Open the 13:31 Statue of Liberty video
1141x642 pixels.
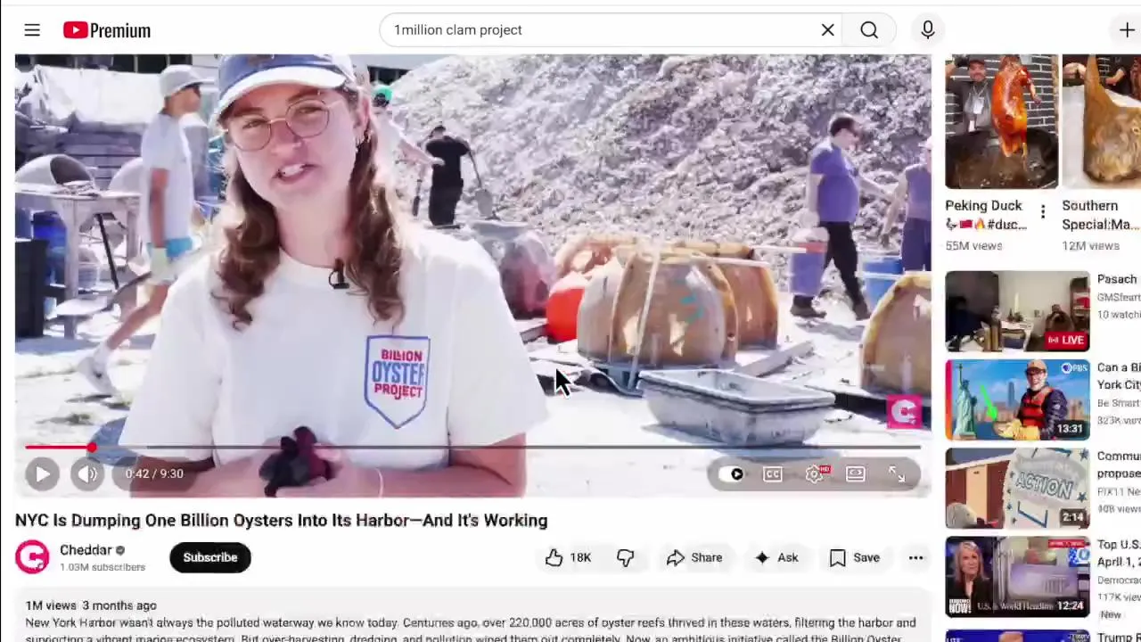[x=1017, y=399]
